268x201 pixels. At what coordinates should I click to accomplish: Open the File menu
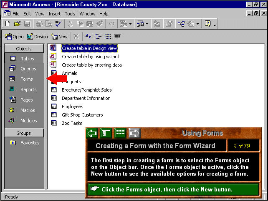point(16,14)
